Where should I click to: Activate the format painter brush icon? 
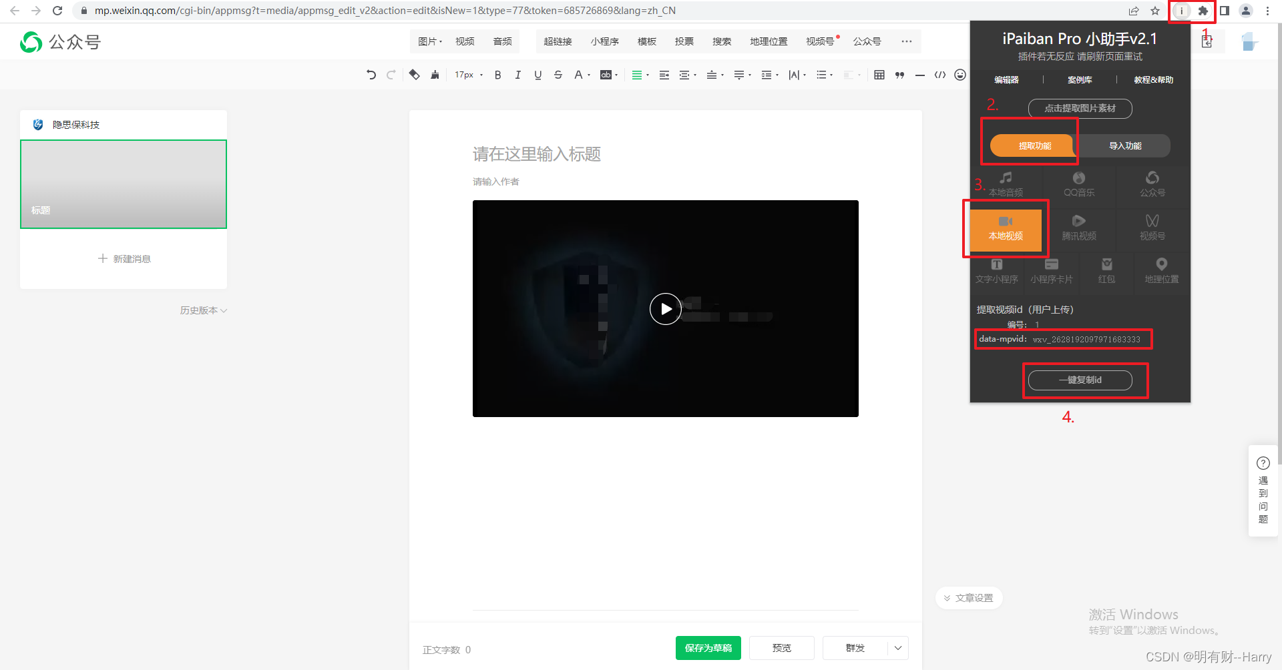[x=435, y=75]
